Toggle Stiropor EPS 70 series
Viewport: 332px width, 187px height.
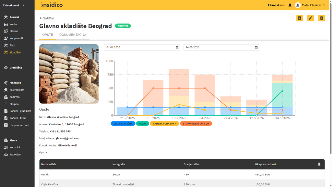pos(196,124)
